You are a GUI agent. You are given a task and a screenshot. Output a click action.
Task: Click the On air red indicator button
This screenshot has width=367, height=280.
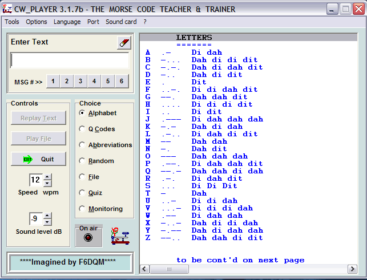click(88, 238)
